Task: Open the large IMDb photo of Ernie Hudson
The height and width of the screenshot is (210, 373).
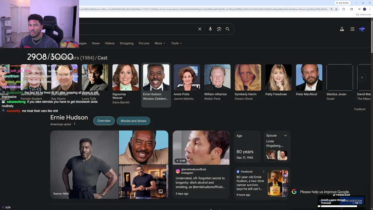Action: (84, 164)
